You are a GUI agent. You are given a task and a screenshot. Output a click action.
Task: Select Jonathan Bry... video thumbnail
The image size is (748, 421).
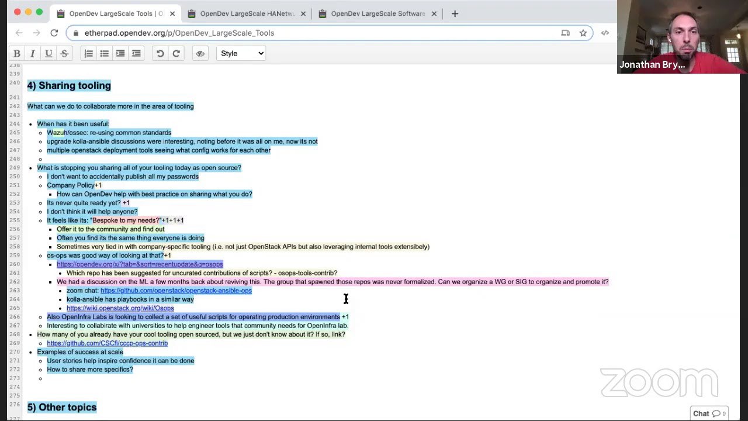(683, 37)
